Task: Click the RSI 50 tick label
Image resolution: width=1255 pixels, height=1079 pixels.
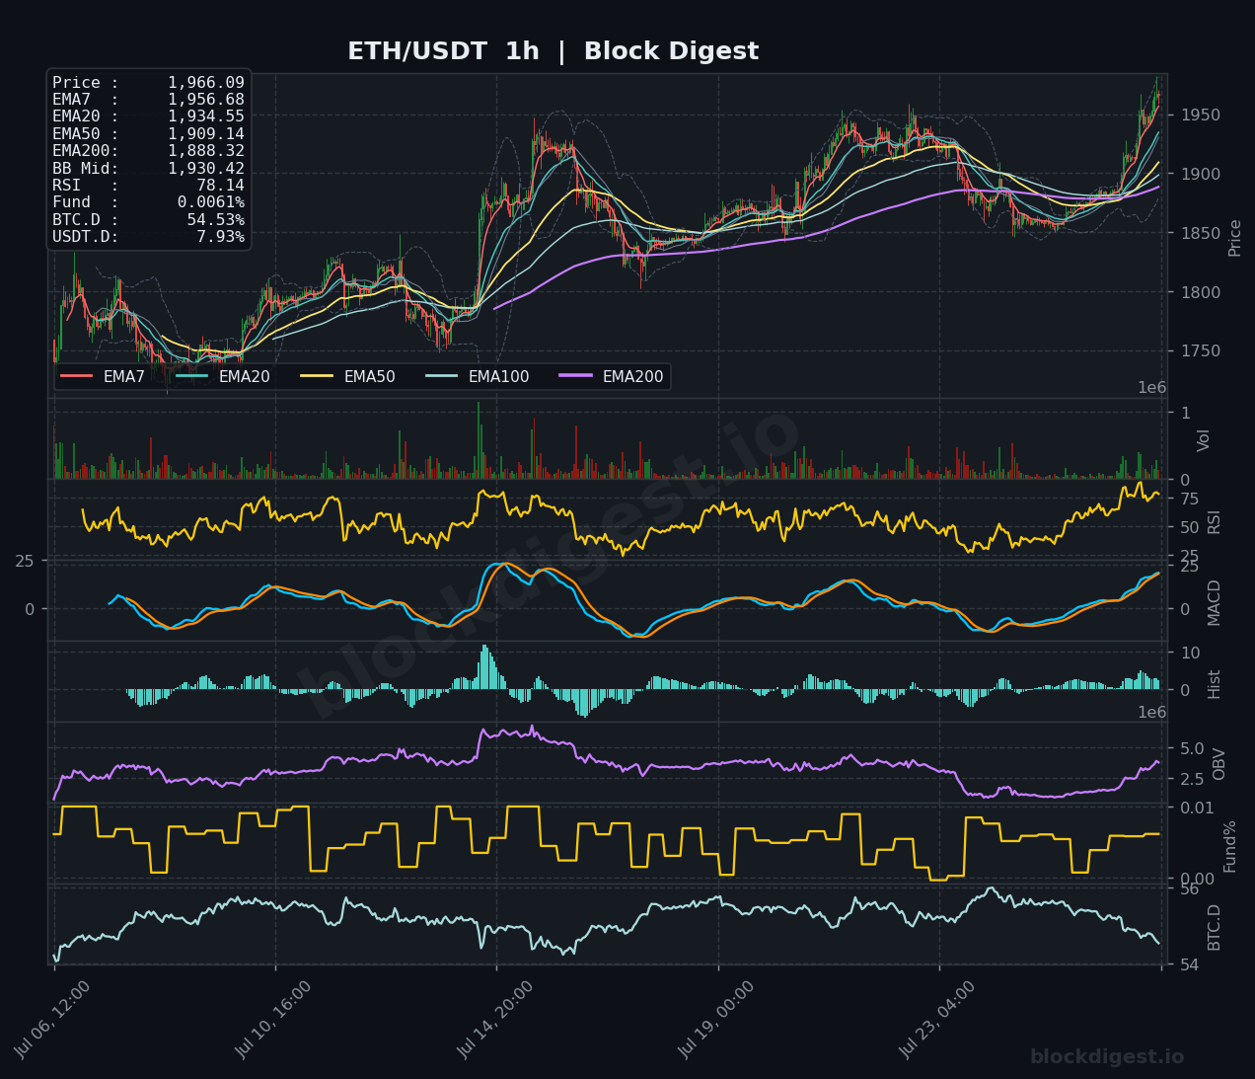Action: tap(1190, 528)
